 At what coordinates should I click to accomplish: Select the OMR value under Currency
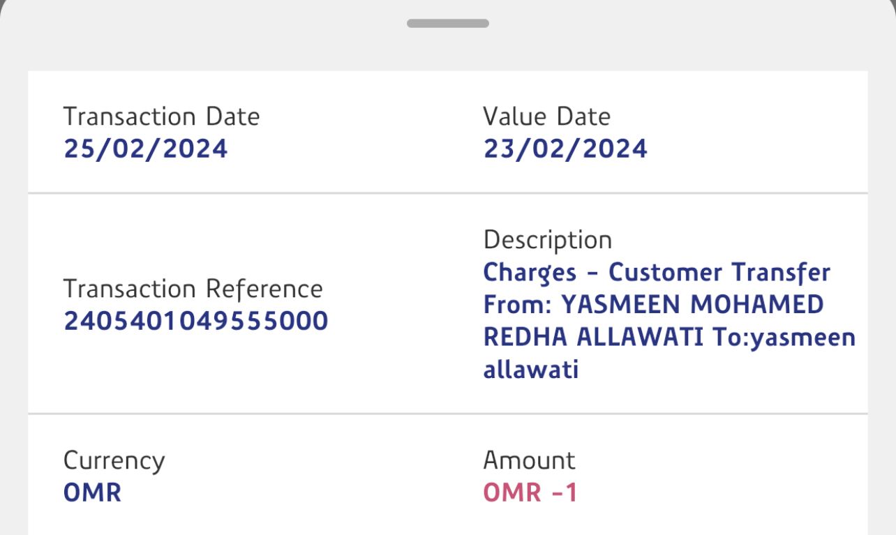point(92,492)
